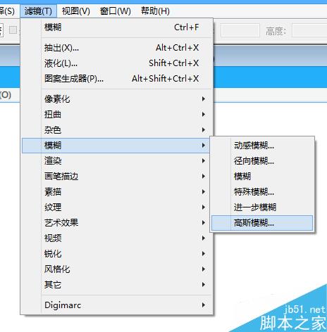Click the 高度 input field
The image size is (327, 332).
click(309, 30)
